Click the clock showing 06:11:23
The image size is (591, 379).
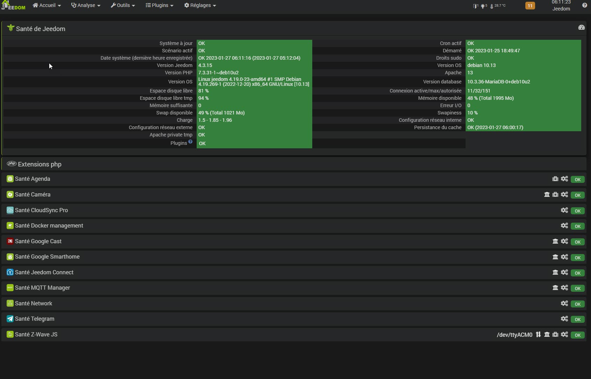click(x=561, y=2)
